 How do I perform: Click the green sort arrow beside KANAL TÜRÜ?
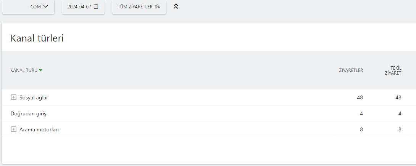40,70
